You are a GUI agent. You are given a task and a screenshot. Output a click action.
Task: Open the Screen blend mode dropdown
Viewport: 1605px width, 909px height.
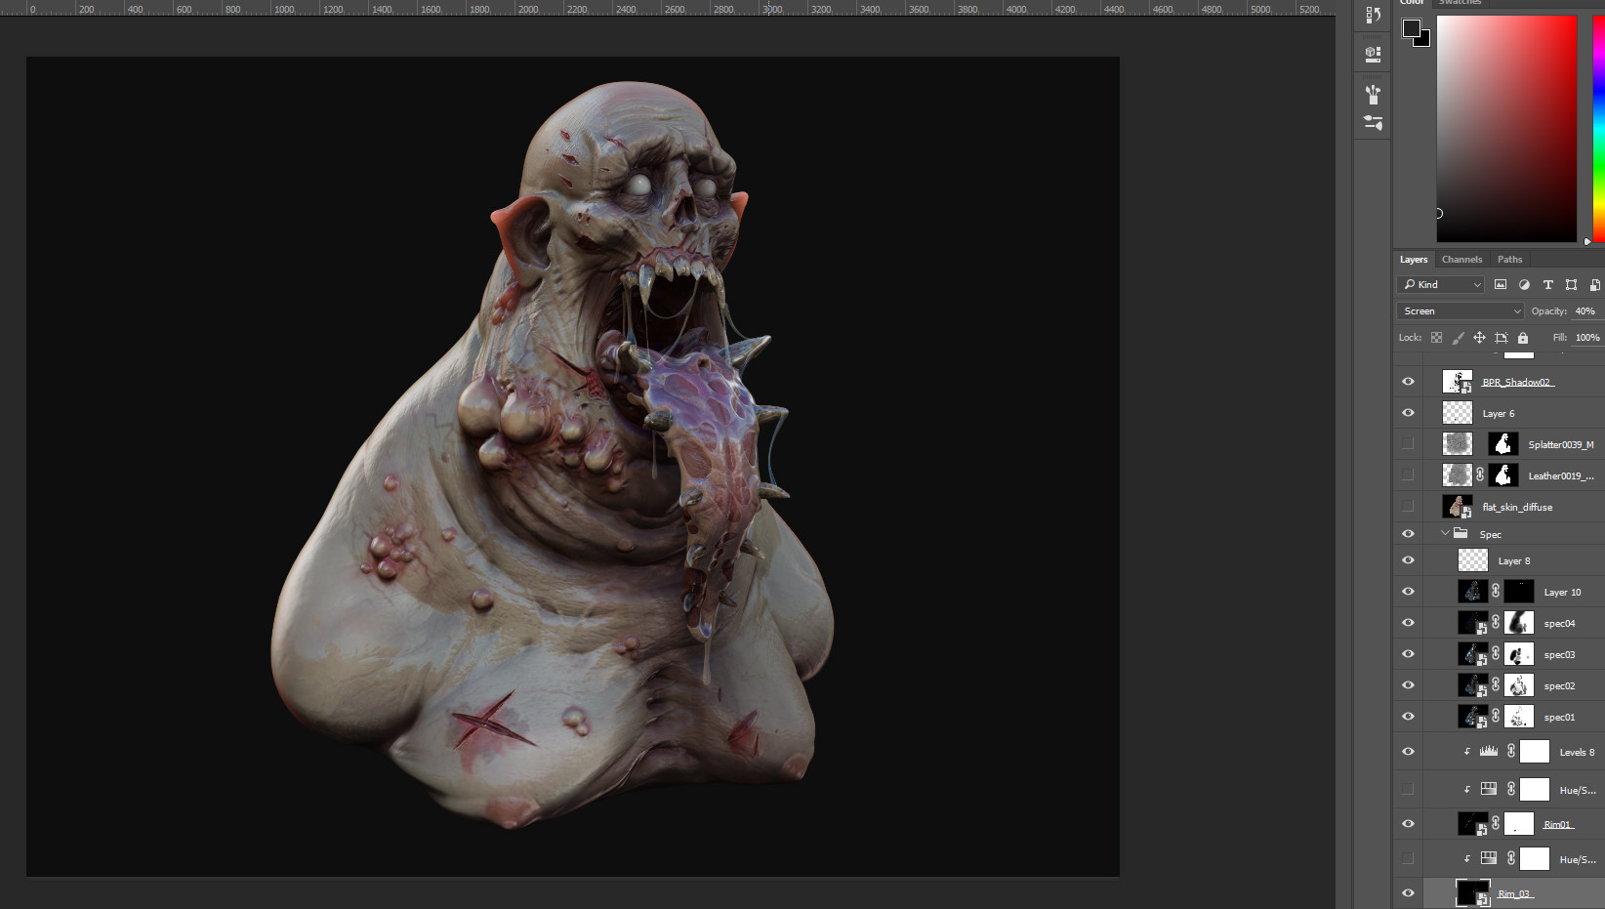click(x=1461, y=310)
